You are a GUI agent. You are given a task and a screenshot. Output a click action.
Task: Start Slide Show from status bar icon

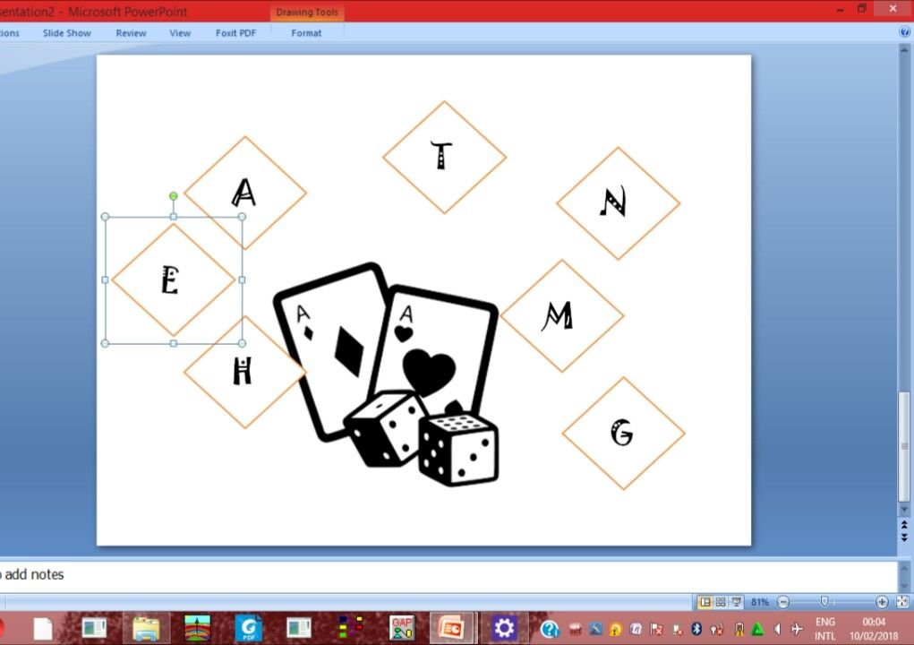[736, 601]
